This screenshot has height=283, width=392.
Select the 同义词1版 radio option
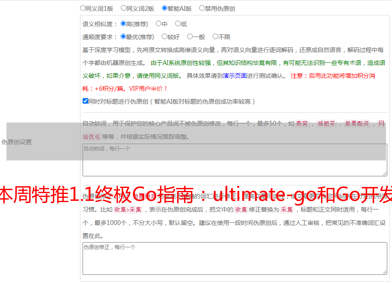tap(83, 8)
